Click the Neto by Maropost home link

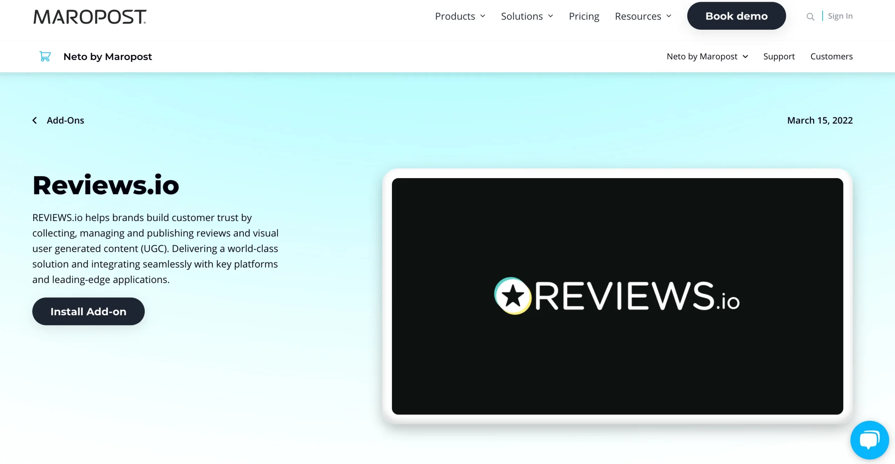click(107, 56)
